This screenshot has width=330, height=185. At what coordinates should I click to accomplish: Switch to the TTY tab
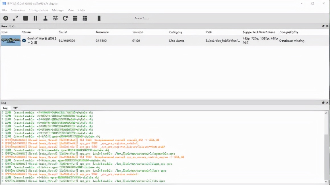point(15,108)
